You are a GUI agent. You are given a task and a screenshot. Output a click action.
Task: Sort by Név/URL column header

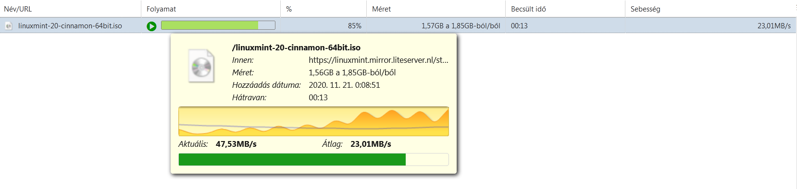pyautogui.click(x=70, y=9)
